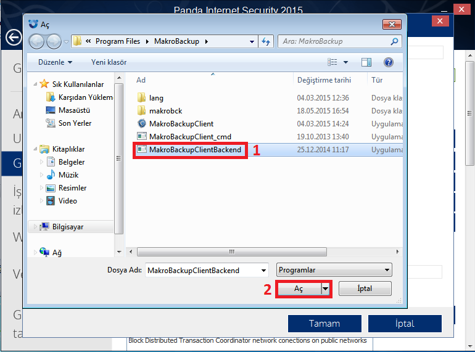
Task: Click sidebar scrollbar down arrow
Action: click(x=119, y=252)
